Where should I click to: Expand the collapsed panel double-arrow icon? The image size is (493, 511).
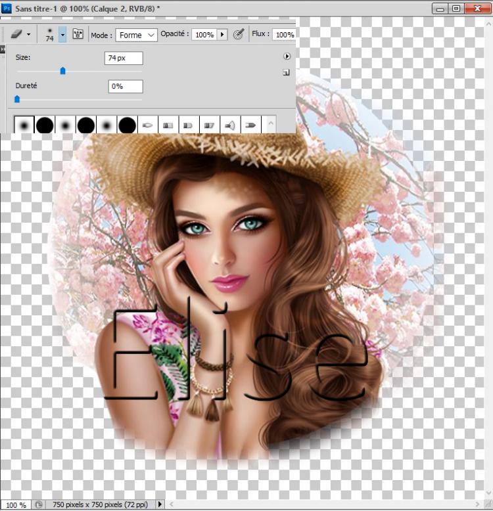3,49
